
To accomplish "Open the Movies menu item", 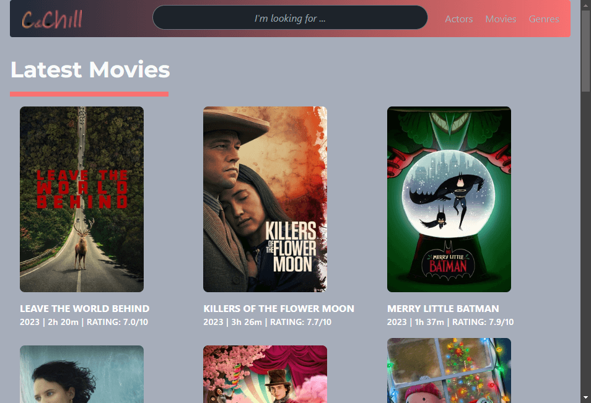I will click(501, 19).
